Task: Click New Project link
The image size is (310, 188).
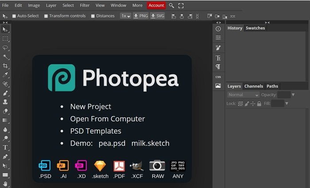Action: (x=90, y=106)
